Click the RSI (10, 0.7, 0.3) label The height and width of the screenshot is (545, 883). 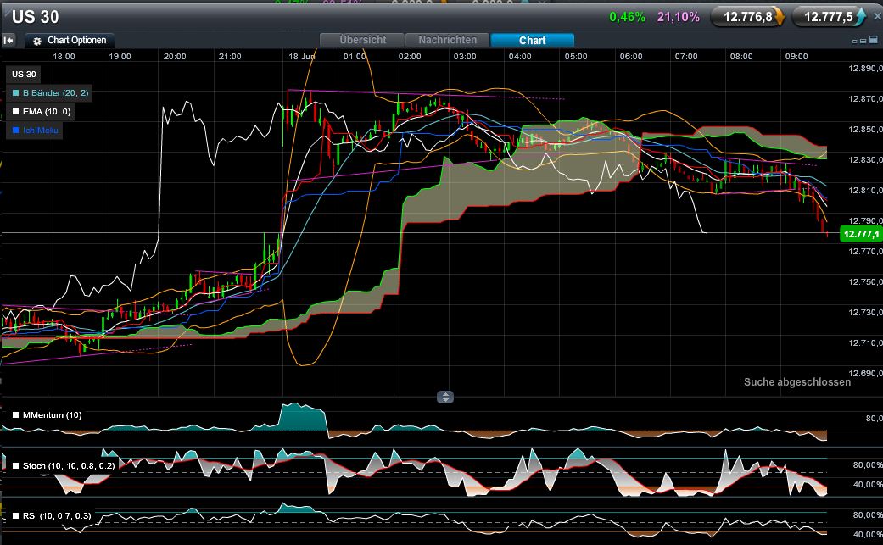[x=57, y=515]
